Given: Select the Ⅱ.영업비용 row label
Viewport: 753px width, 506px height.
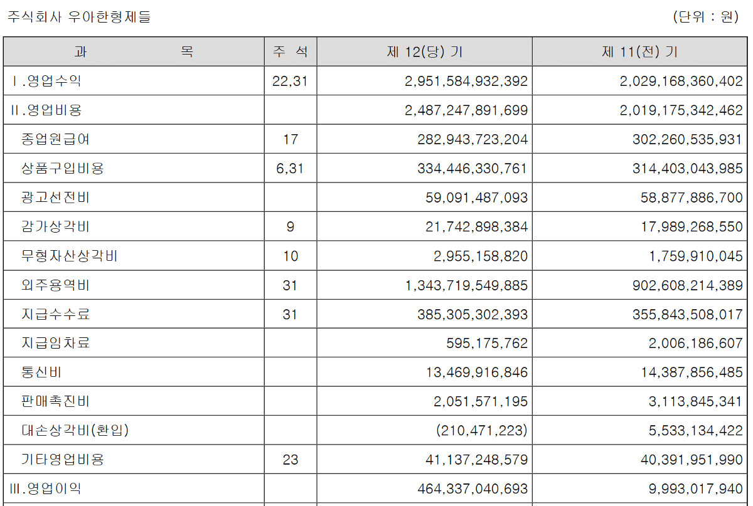Looking at the screenshot, I should [46, 110].
